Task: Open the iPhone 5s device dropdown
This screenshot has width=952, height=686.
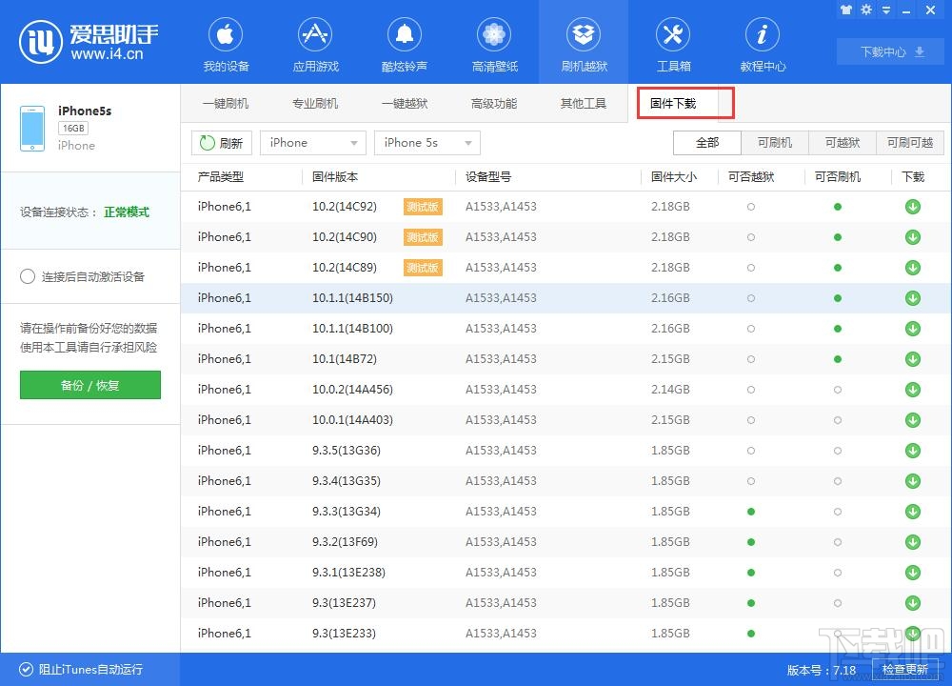Action: pos(426,142)
